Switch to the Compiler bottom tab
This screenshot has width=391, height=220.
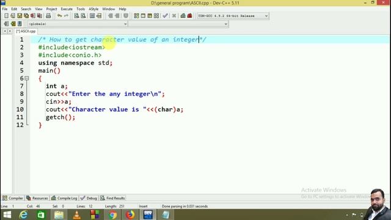[x=13, y=198]
